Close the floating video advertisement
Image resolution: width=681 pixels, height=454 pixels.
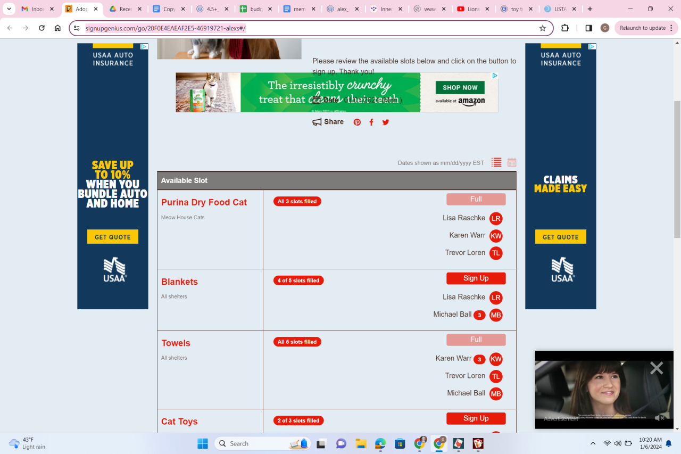point(657,368)
